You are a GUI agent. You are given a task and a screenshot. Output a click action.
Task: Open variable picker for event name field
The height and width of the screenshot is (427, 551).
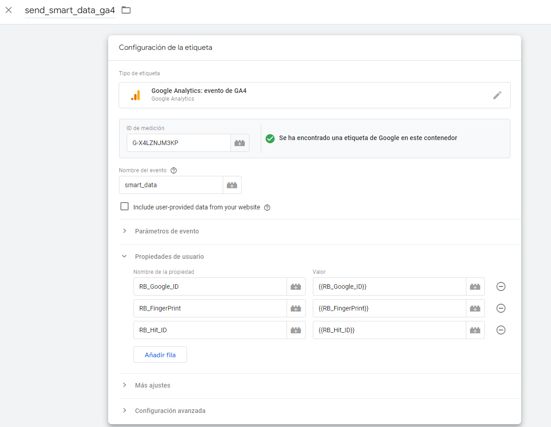[x=232, y=185]
